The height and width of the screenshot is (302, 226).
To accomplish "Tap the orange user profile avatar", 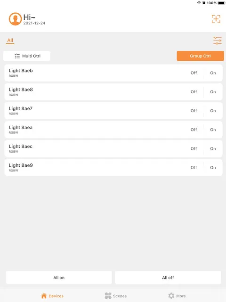I will coord(15,19).
